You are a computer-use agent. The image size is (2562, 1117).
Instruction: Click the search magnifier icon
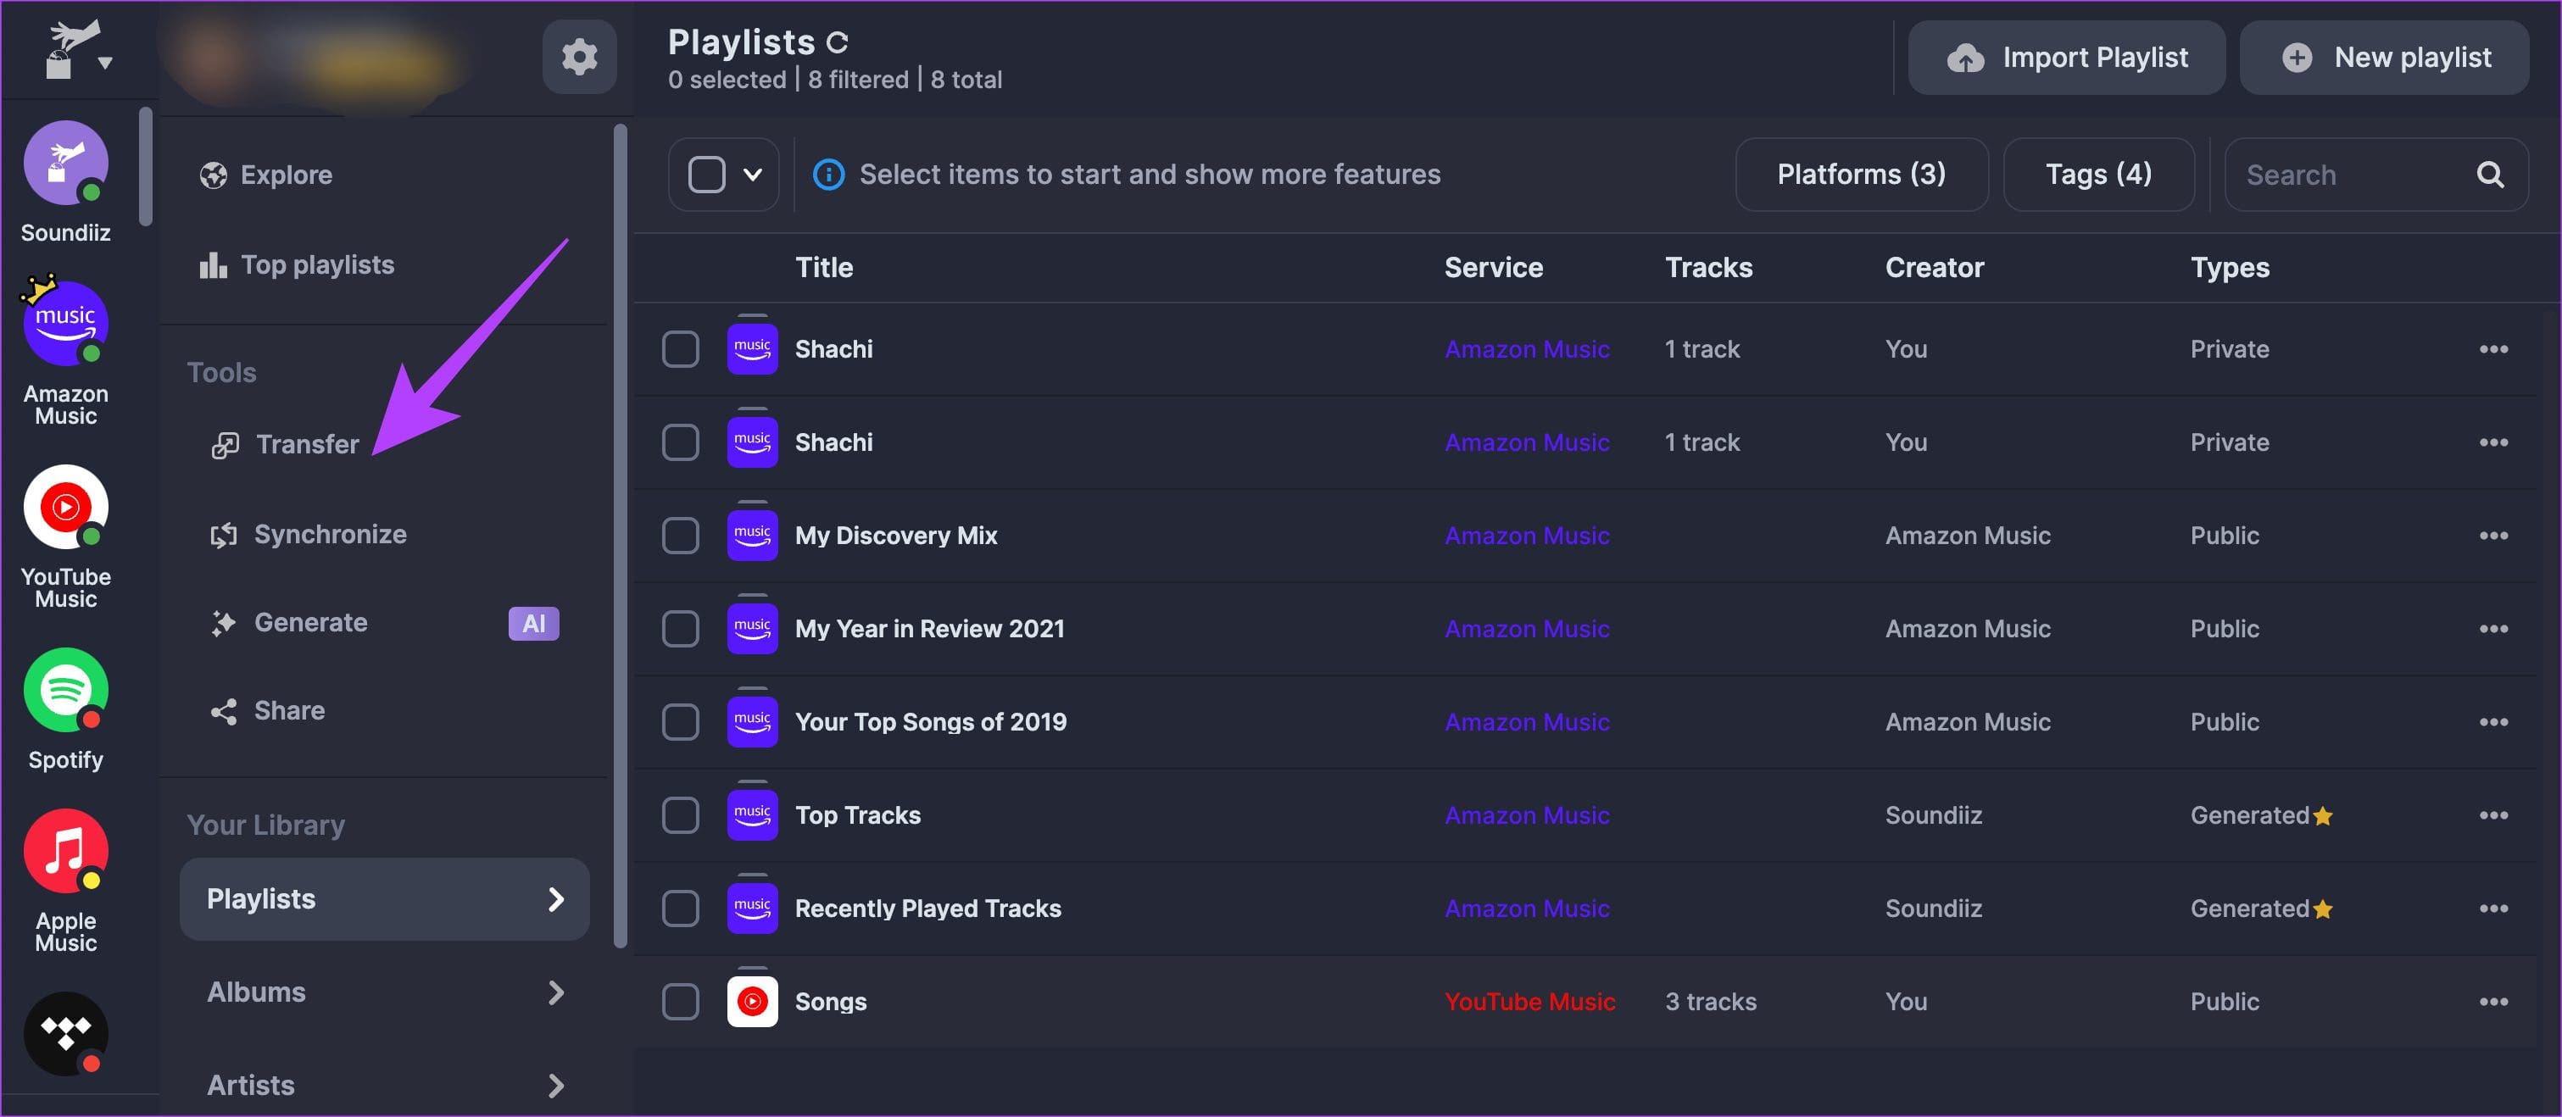point(2489,175)
